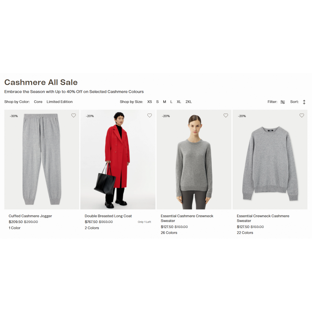Wishlist the Essential Crewneck Cashmere Sweater heart
Screen dimensions: 312x312
[302, 115]
